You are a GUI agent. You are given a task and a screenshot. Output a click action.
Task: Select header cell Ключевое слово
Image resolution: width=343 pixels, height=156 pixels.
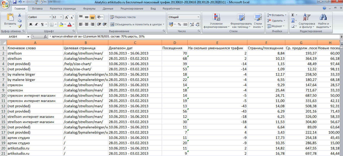(35, 48)
